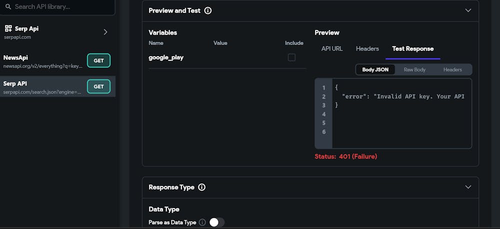The image size is (500, 229).
Task: Expand the Serp Api group chevron
Action: tap(105, 32)
